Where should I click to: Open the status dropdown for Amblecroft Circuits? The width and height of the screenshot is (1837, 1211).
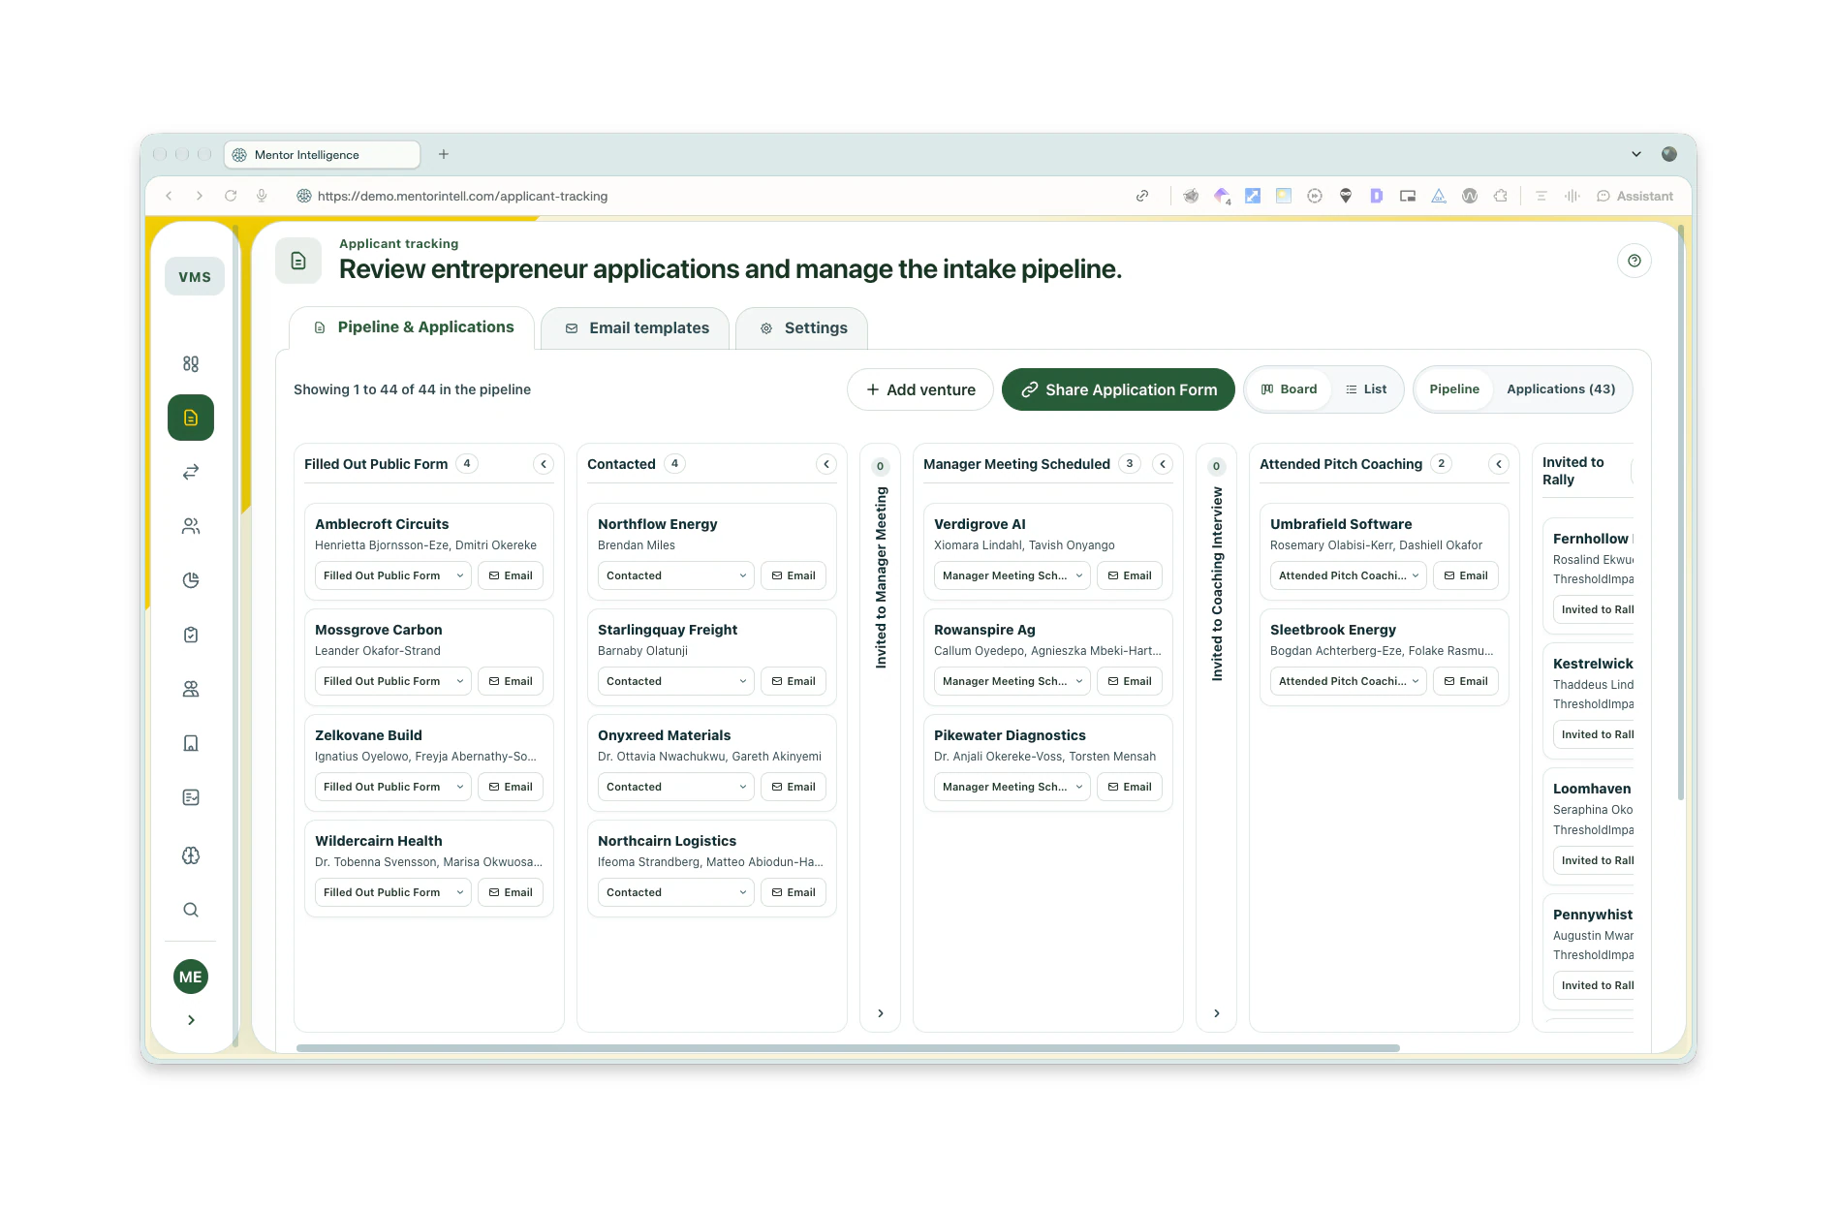[x=392, y=575]
